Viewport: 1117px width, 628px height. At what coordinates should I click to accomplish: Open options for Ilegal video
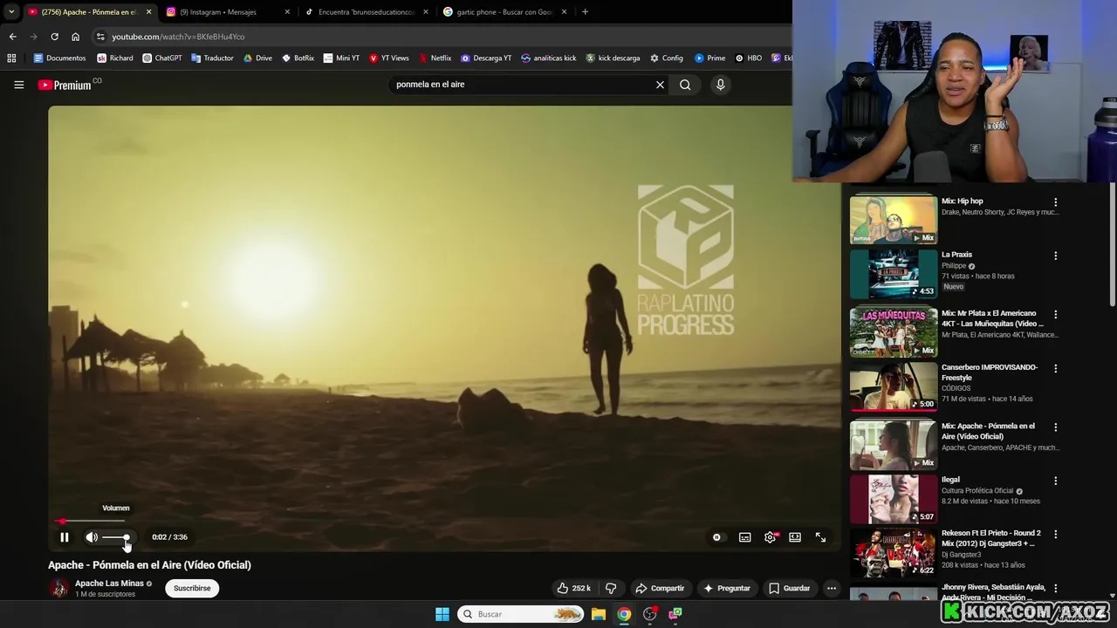[1055, 481]
